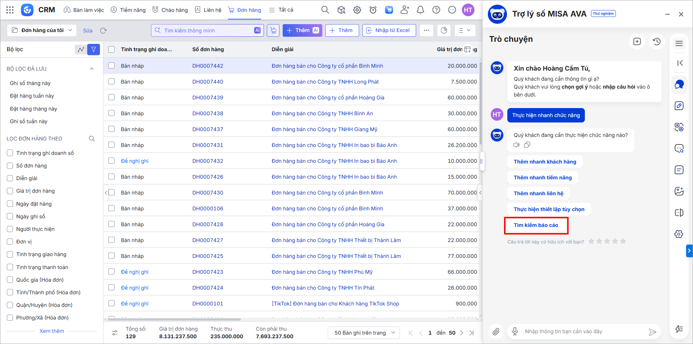Image resolution: width=693 pixels, height=344 pixels.
Task: Open the chat history clock icon
Action: [x=657, y=41]
